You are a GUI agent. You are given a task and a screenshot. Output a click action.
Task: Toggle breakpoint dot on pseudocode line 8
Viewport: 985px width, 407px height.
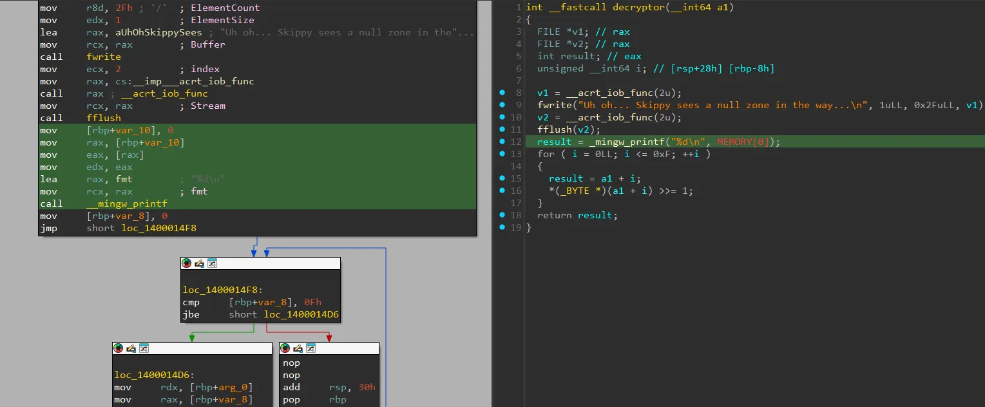click(502, 93)
